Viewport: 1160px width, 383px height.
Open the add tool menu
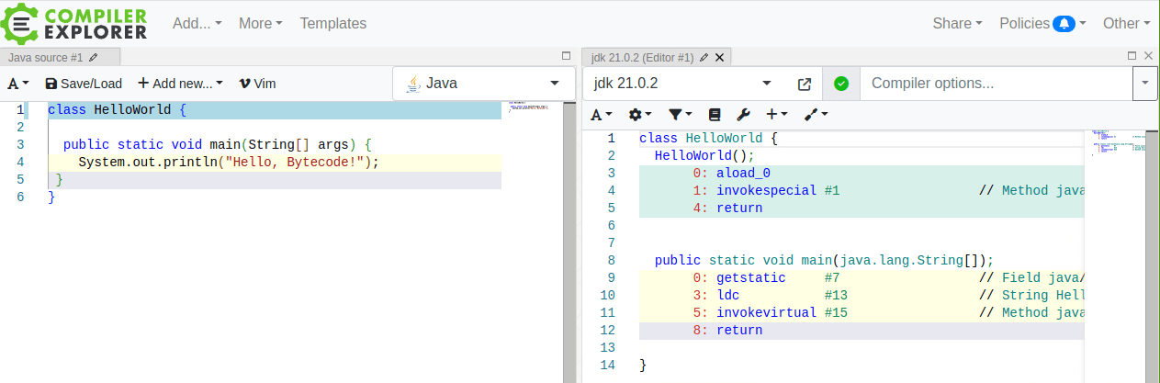click(817, 115)
